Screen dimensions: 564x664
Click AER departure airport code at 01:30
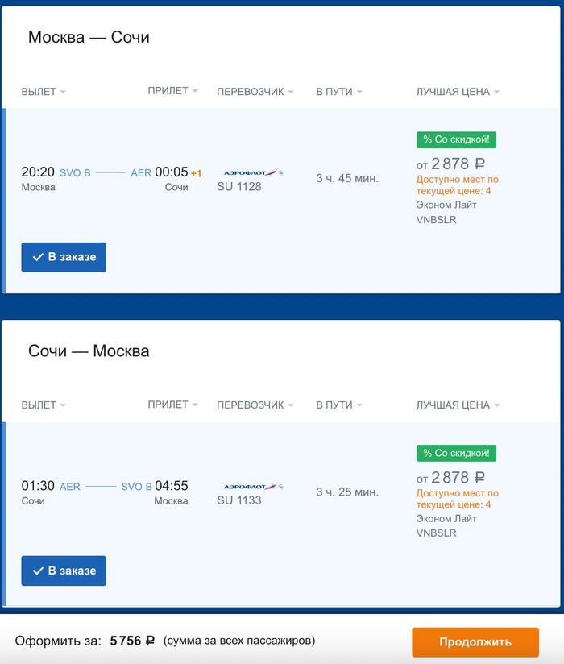(x=70, y=487)
